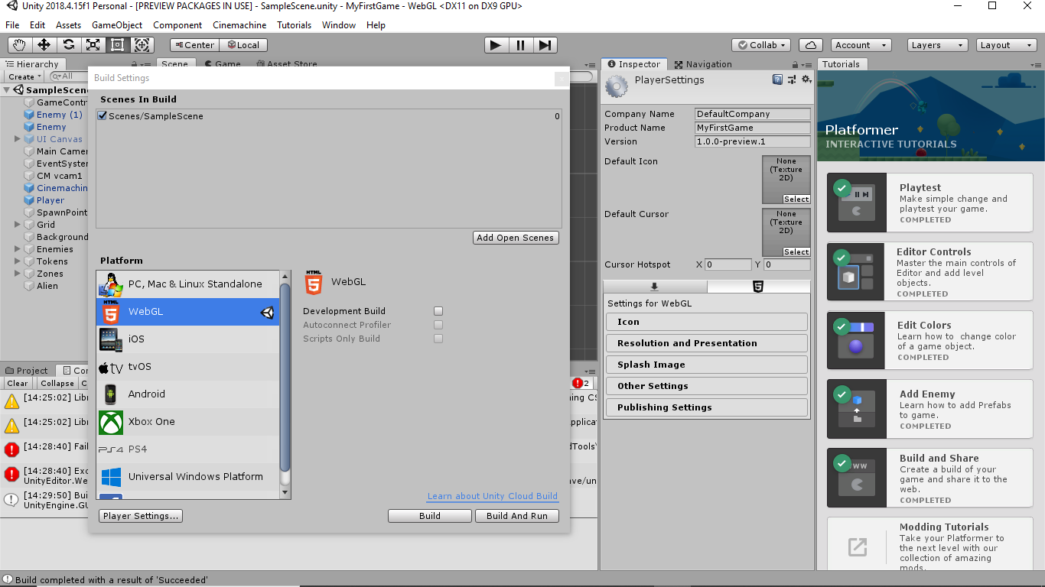Collapse SampleScene root in hierarchy
Viewport: 1045px width, 587px height.
[x=7, y=90]
